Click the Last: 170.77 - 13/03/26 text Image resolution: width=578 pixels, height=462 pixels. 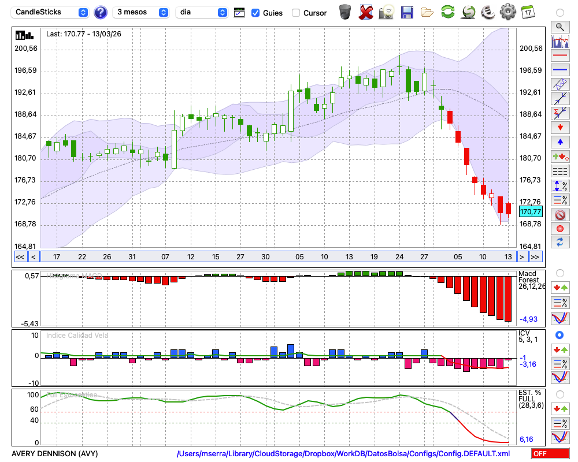pyautogui.click(x=83, y=34)
